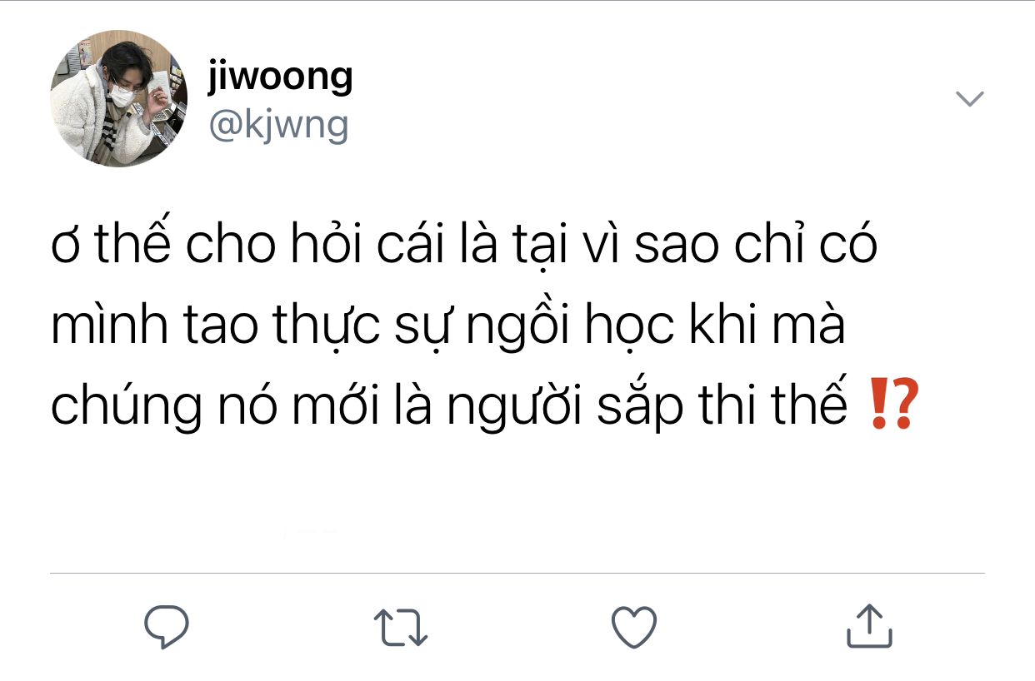The height and width of the screenshot is (681, 1035).
Task: Like jiwoong's tweet
Action: 634,628
